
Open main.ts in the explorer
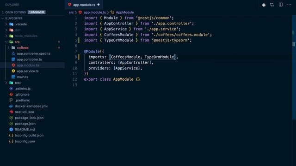[x=23, y=77]
